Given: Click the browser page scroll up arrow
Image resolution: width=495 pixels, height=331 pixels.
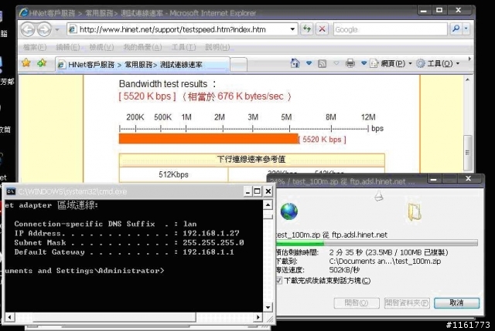Looking at the screenshot, I should tap(468, 80).
